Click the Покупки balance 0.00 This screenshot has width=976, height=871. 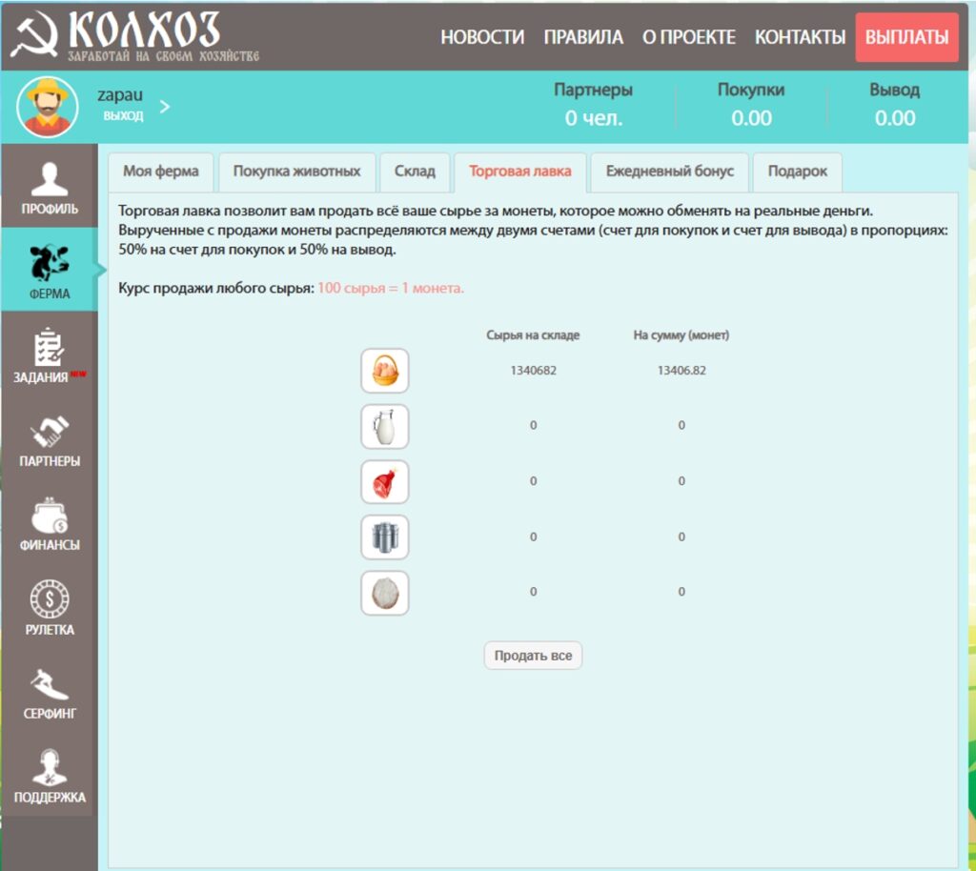(751, 105)
